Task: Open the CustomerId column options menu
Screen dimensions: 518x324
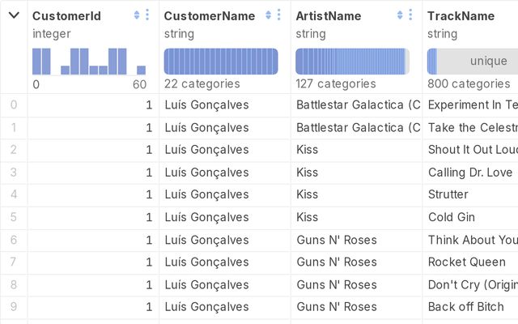Action: click(147, 15)
